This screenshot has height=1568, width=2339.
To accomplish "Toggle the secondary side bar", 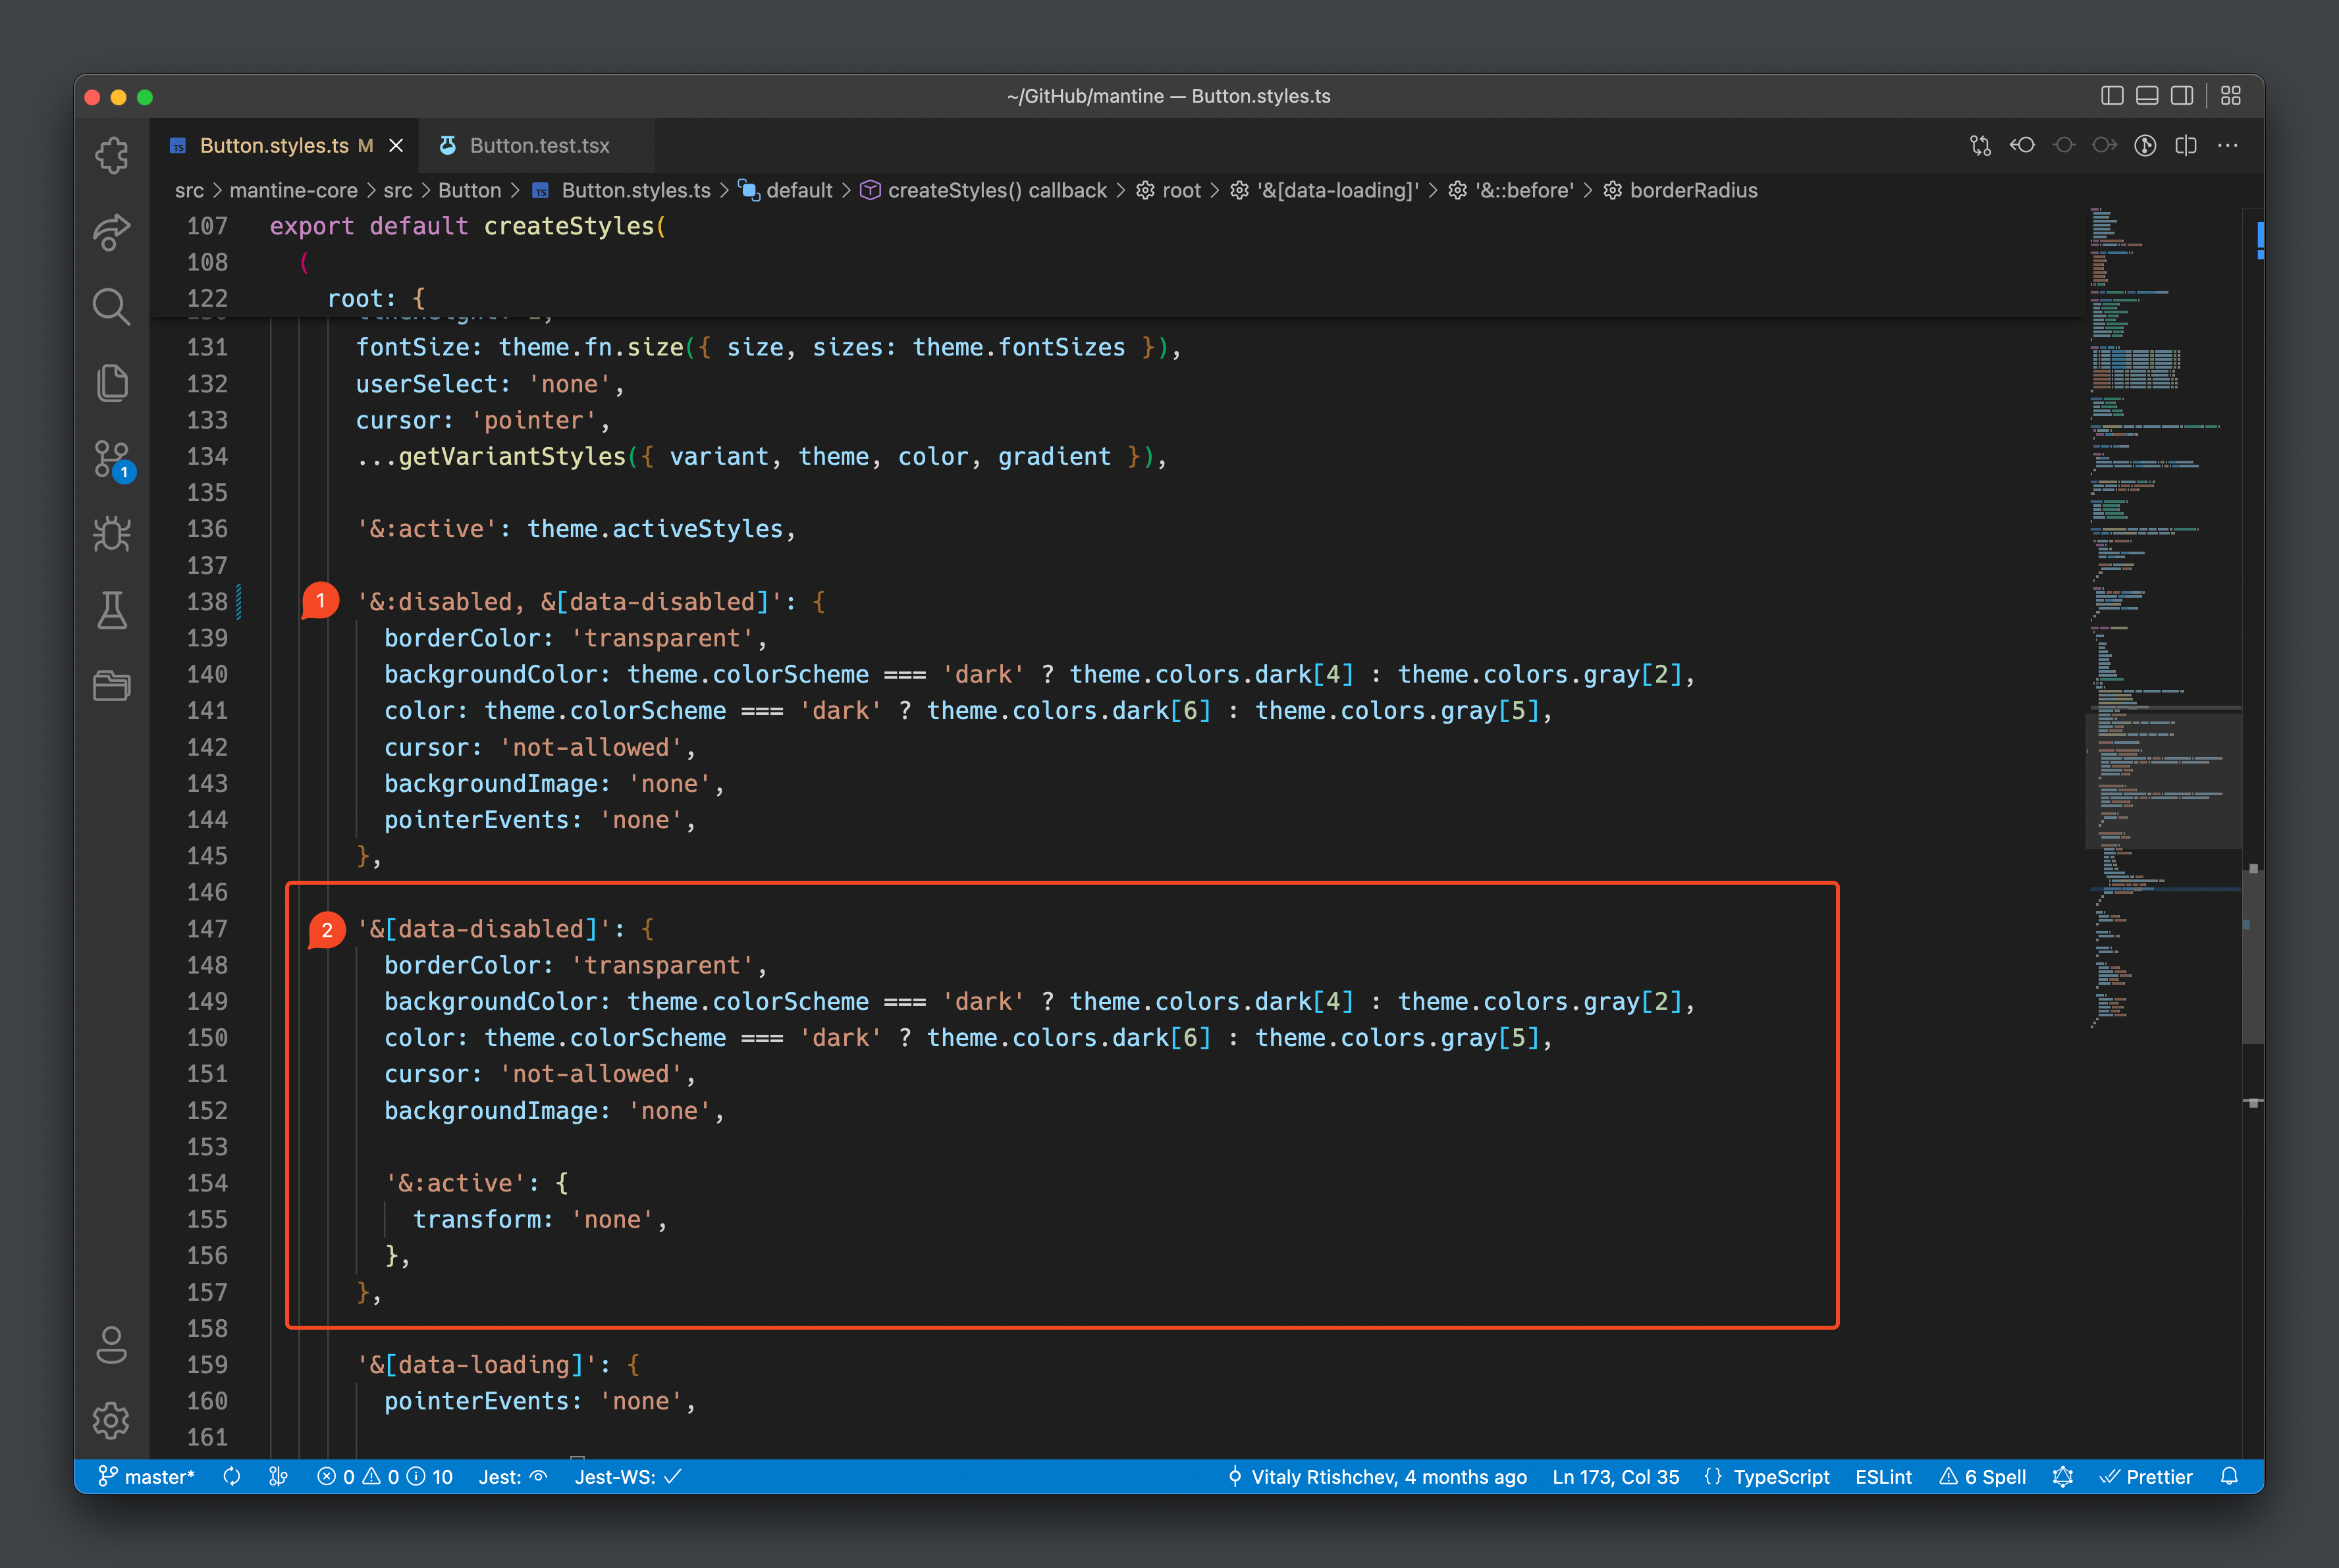I will [2182, 96].
